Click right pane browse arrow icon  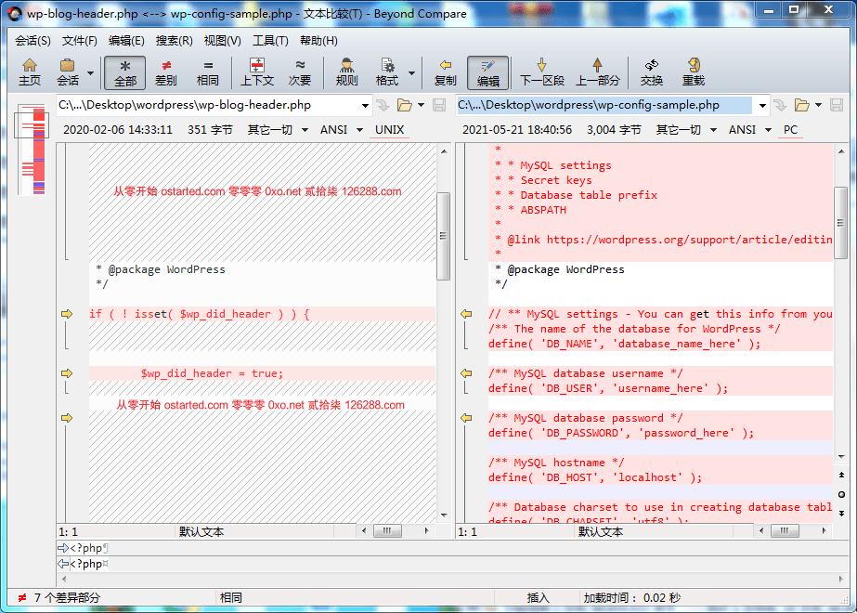click(780, 105)
